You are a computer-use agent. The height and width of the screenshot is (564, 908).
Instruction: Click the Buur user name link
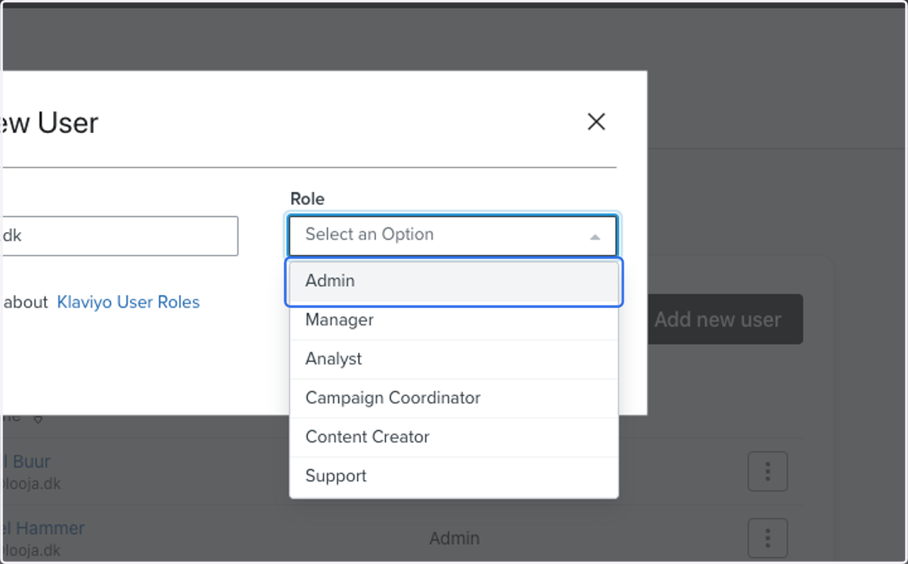coord(26,461)
